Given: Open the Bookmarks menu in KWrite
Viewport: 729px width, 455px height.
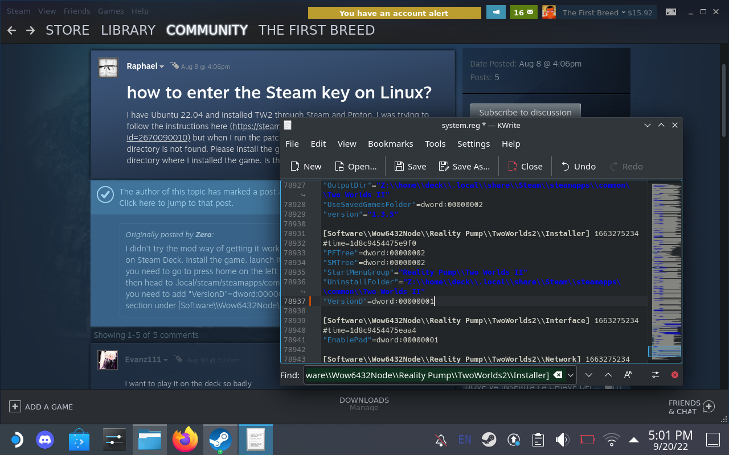Looking at the screenshot, I should pyautogui.click(x=391, y=144).
